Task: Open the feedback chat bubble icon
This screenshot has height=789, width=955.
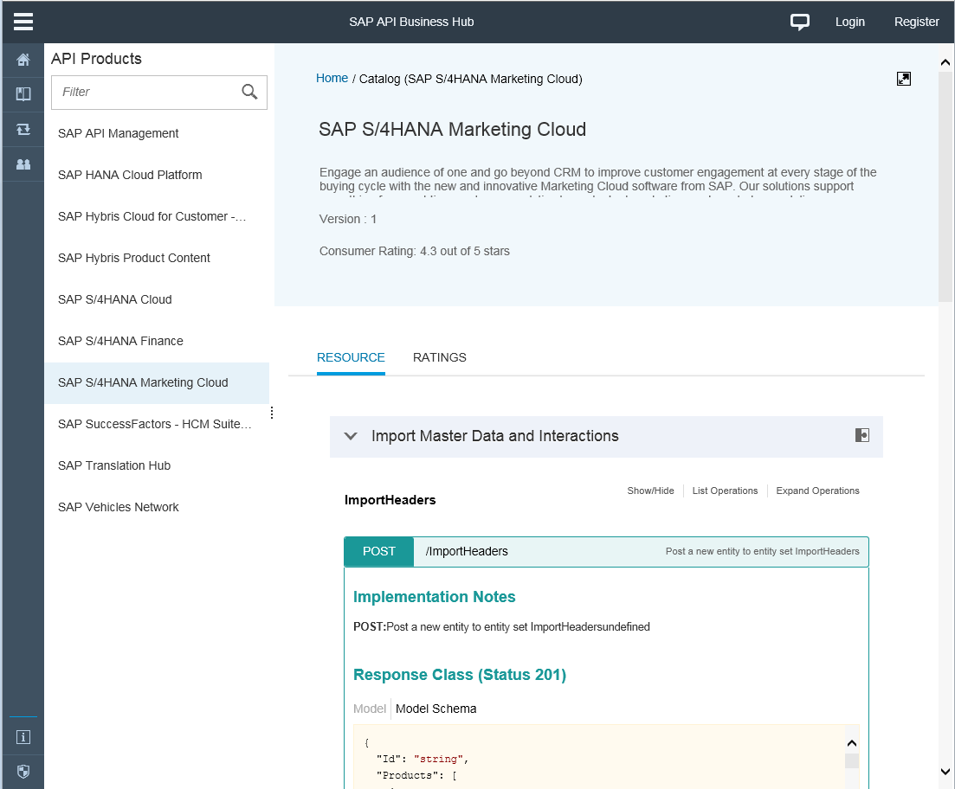Action: coord(800,22)
